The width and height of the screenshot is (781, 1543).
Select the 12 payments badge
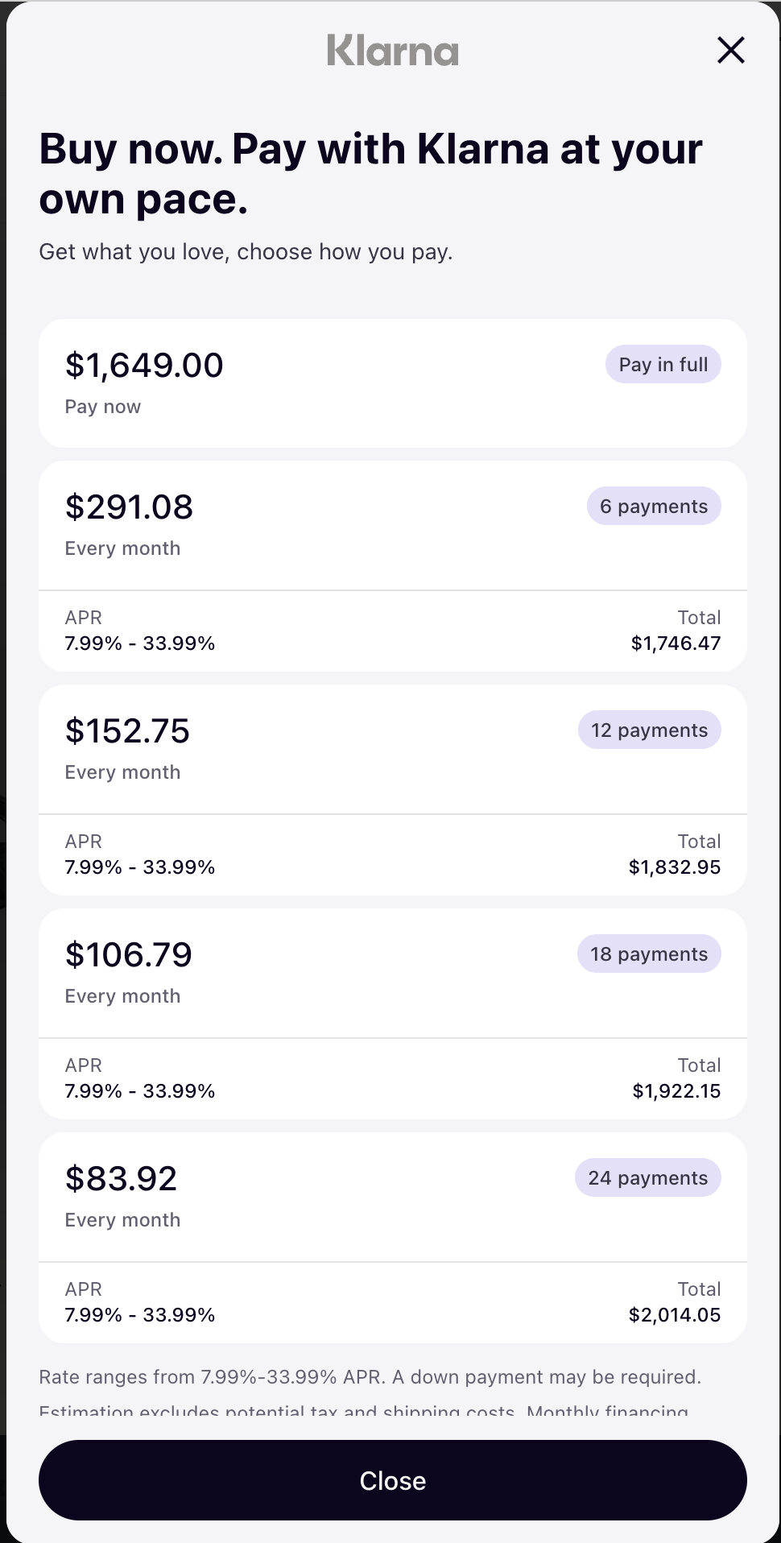649,730
